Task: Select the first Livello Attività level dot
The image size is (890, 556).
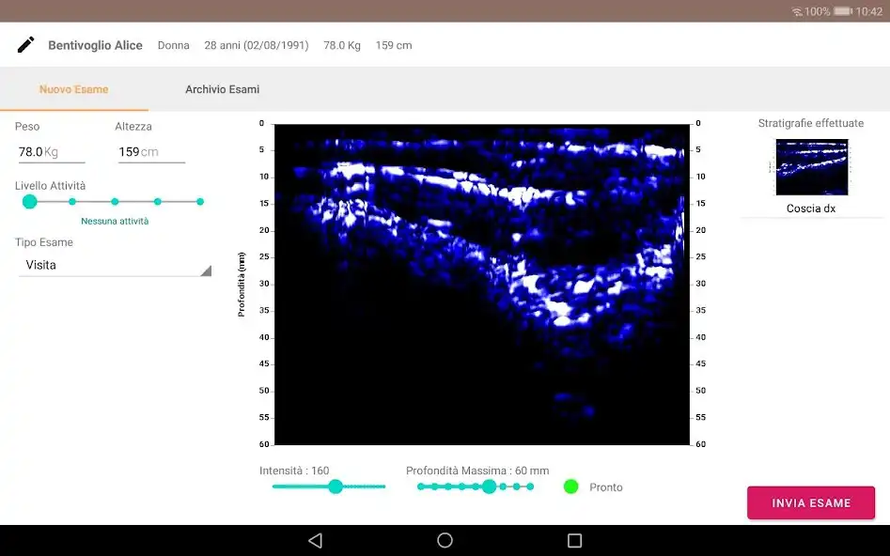Action: coord(29,201)
